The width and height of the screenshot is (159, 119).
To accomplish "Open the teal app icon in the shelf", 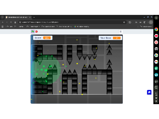I will coord(156,75).
